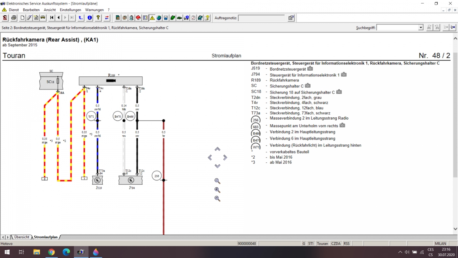The image size is (458, 258).
Task: Click magnifier zoom-in icon with plus
Action: coord(217,190)
